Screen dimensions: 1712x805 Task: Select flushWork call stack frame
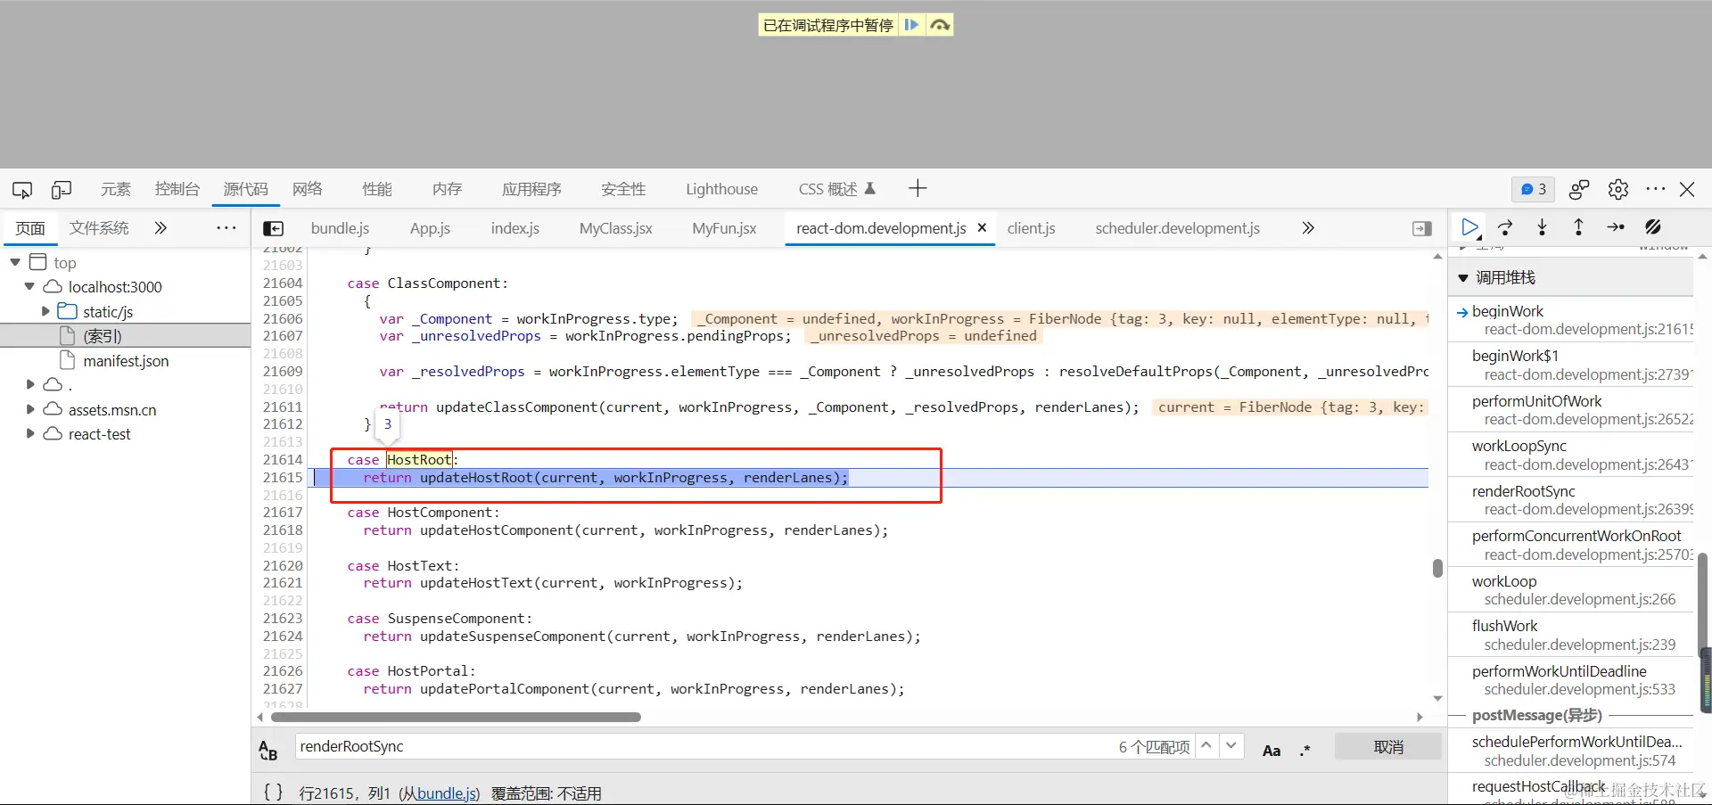(1570, 635)
